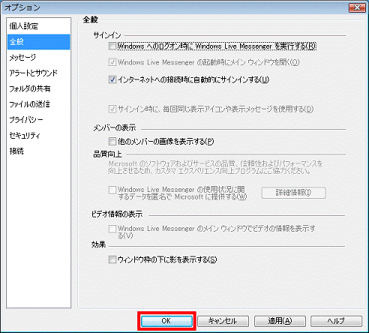Click the キャンセル button
The image size is (369, 333).
pos(223,321)
